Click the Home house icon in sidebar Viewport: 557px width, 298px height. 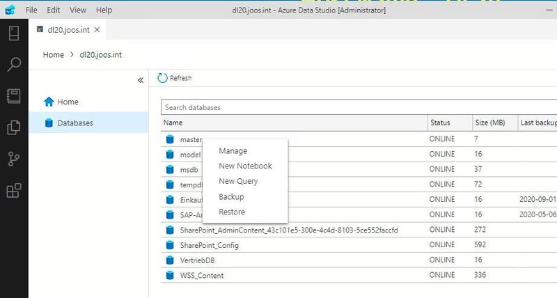(49, 102)
